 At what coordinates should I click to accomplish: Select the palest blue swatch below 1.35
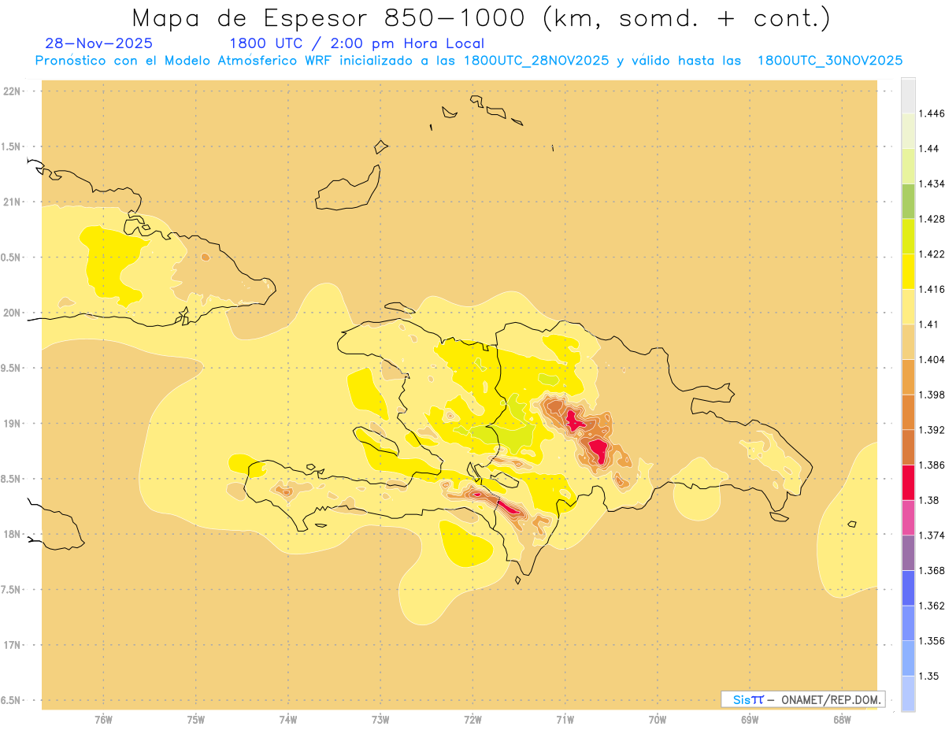(x=908, y=693)
